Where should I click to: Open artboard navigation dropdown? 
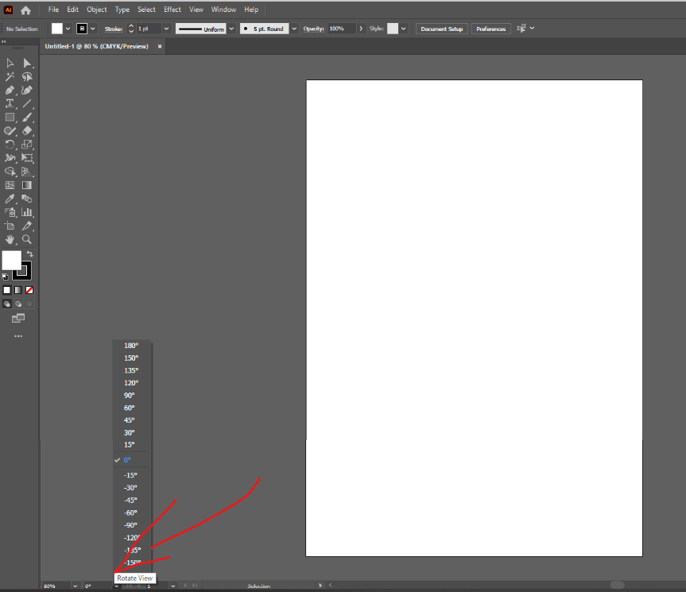click(x=173, y=586)
